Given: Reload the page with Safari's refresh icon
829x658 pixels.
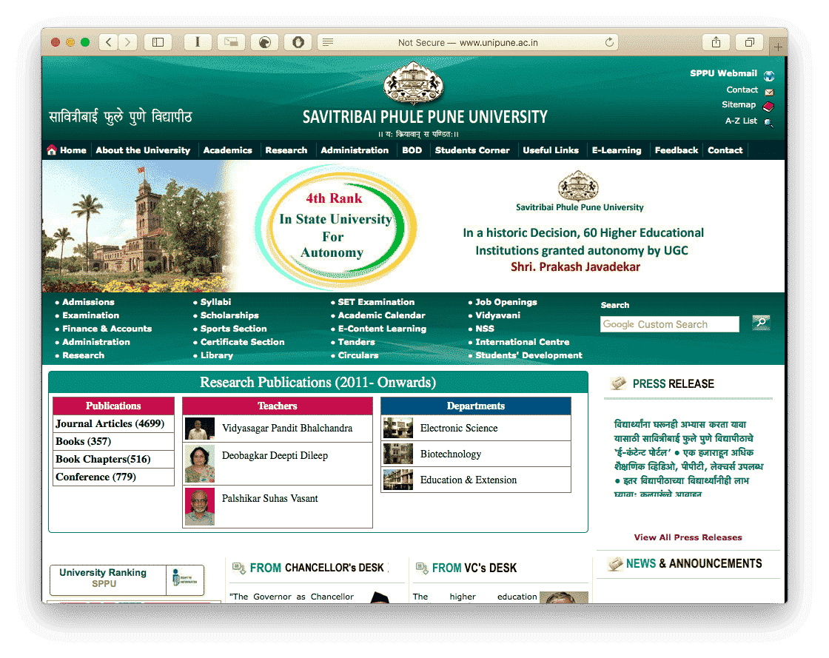Looking at the screenshot, I should 608,42.
